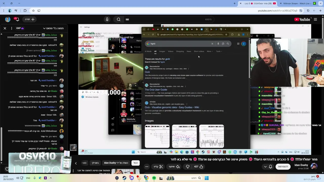Dislike the video with thumbs down
Viewport: 324px width, 182px height.
coord(188,167)
